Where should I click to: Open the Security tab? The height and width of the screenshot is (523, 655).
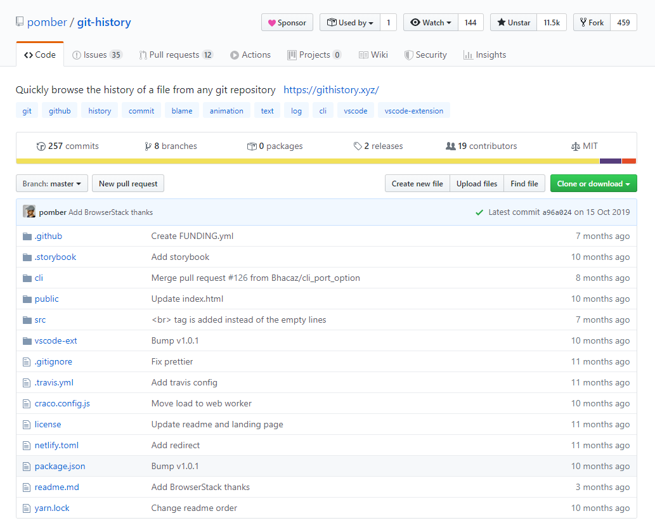(x=425, y=55)
